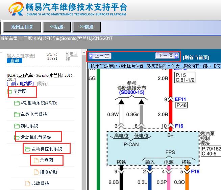Click the 0.3W wire label
The width and height of the screenshot is (221, 190).
coord(113,114)
